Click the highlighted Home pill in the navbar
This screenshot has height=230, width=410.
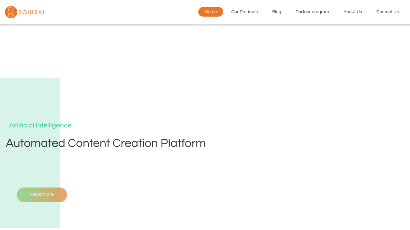(210, 11)
